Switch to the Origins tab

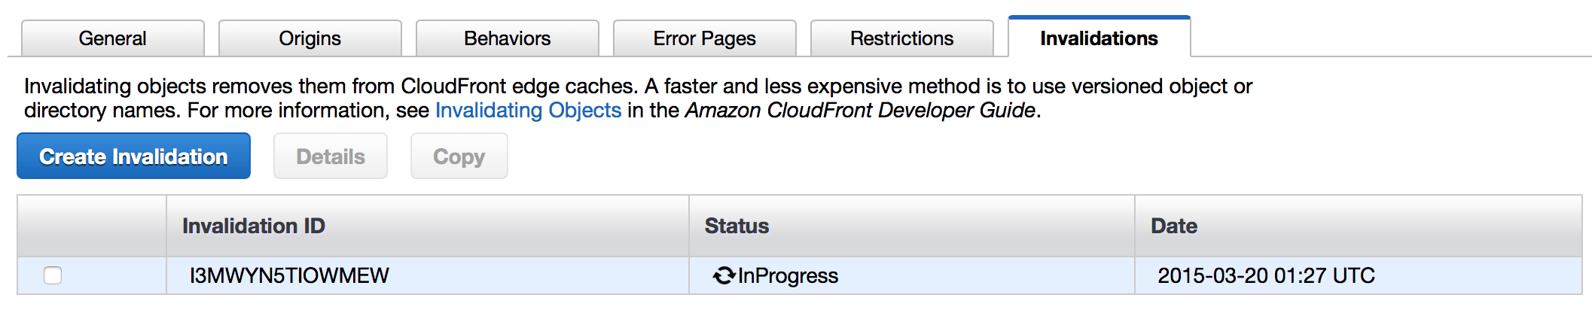(310, 38)
